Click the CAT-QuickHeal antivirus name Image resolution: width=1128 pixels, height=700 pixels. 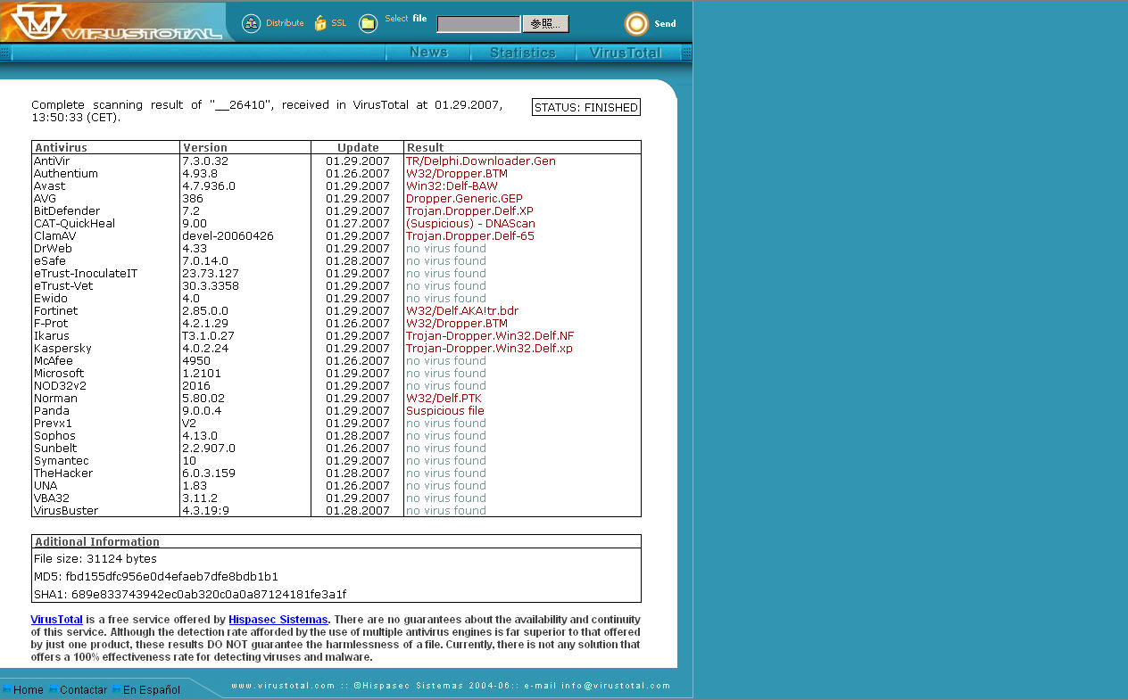tap(74, 224)
